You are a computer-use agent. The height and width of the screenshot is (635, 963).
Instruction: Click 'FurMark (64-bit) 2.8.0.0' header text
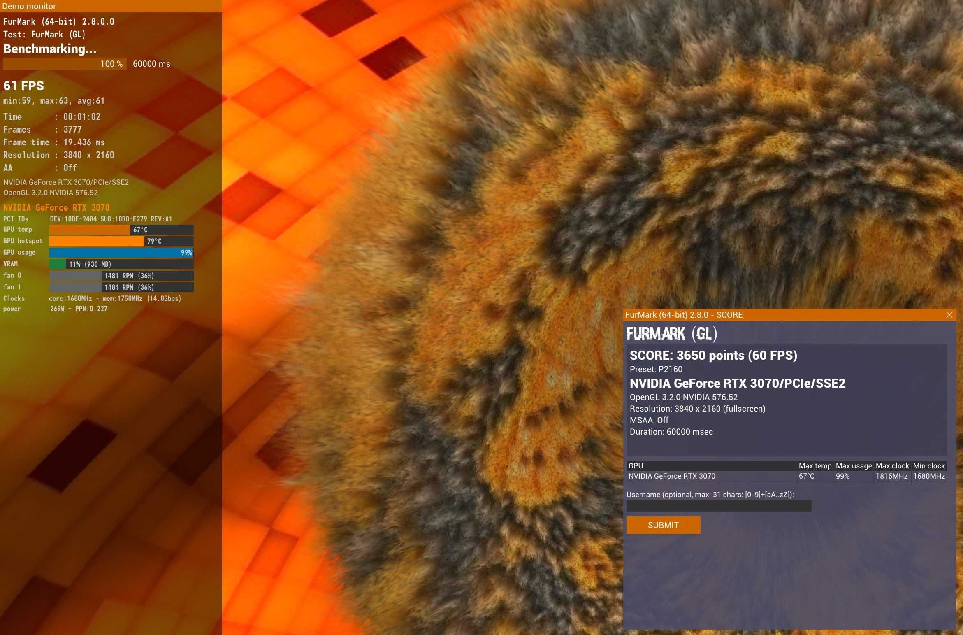(59, 22)
